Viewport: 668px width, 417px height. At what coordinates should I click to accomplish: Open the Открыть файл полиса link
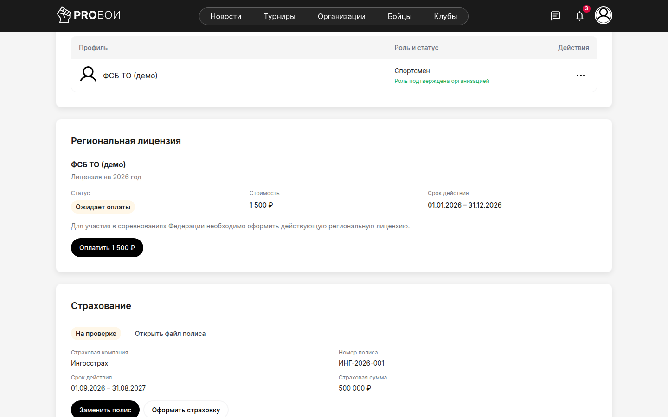pos(170,334)
